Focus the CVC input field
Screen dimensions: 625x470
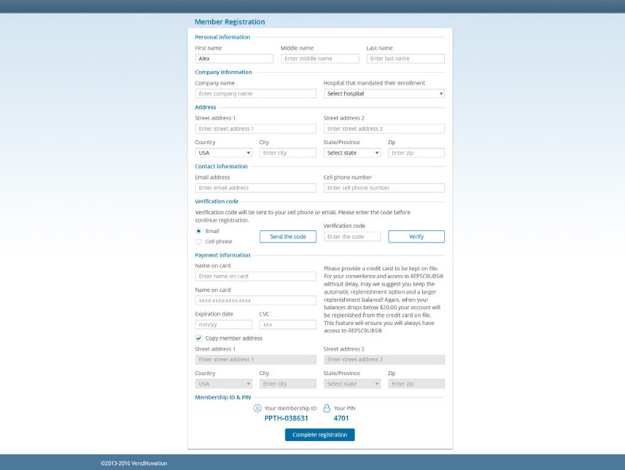287,324
